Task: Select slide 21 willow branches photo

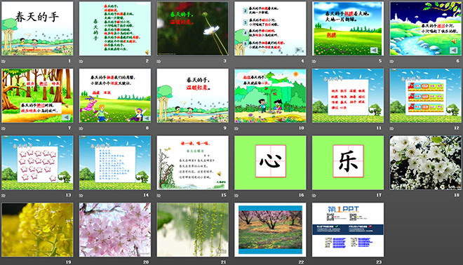Action: click(x=192, y=229)
